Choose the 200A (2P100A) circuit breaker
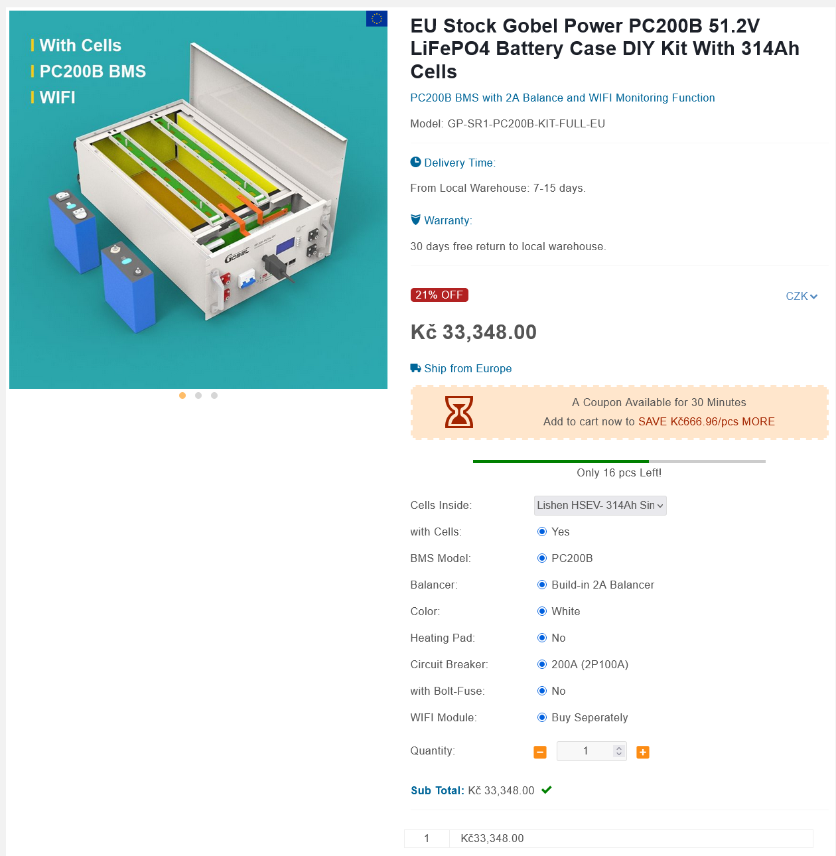The height and width of the screenshot is (856, 836). 542,664
